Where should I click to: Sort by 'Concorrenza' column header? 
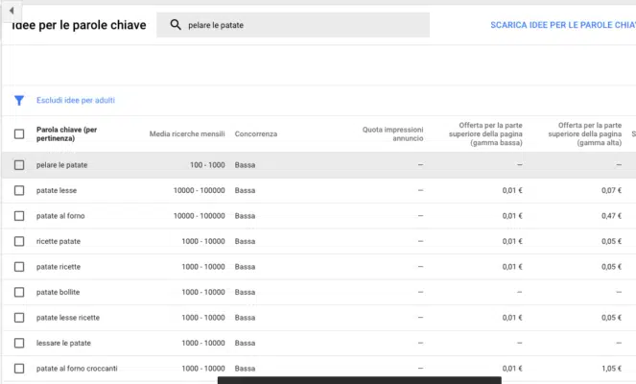point(256,134)
